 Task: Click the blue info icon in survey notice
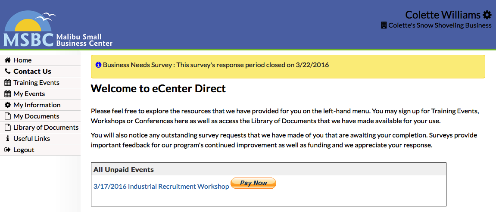pyautogui.click(x=98, y=65)
